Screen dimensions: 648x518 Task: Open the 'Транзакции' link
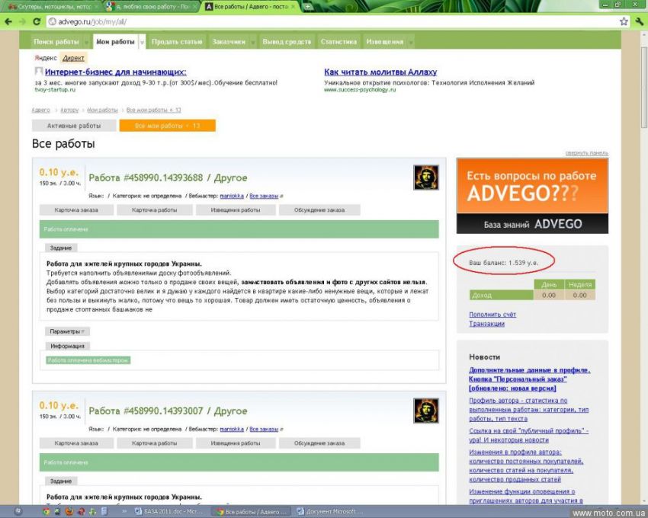[x=487, y=324]
